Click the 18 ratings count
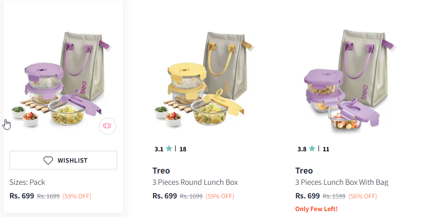Viewport: 426px width, 217px height. (183, 149)
